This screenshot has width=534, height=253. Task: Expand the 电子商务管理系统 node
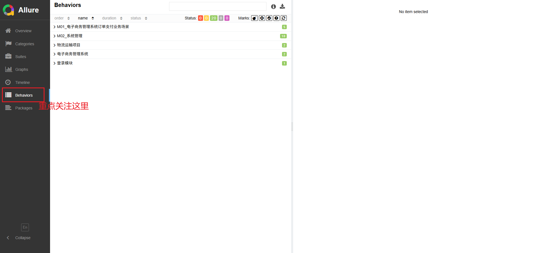pyautogui.click(x=55, y=54)
